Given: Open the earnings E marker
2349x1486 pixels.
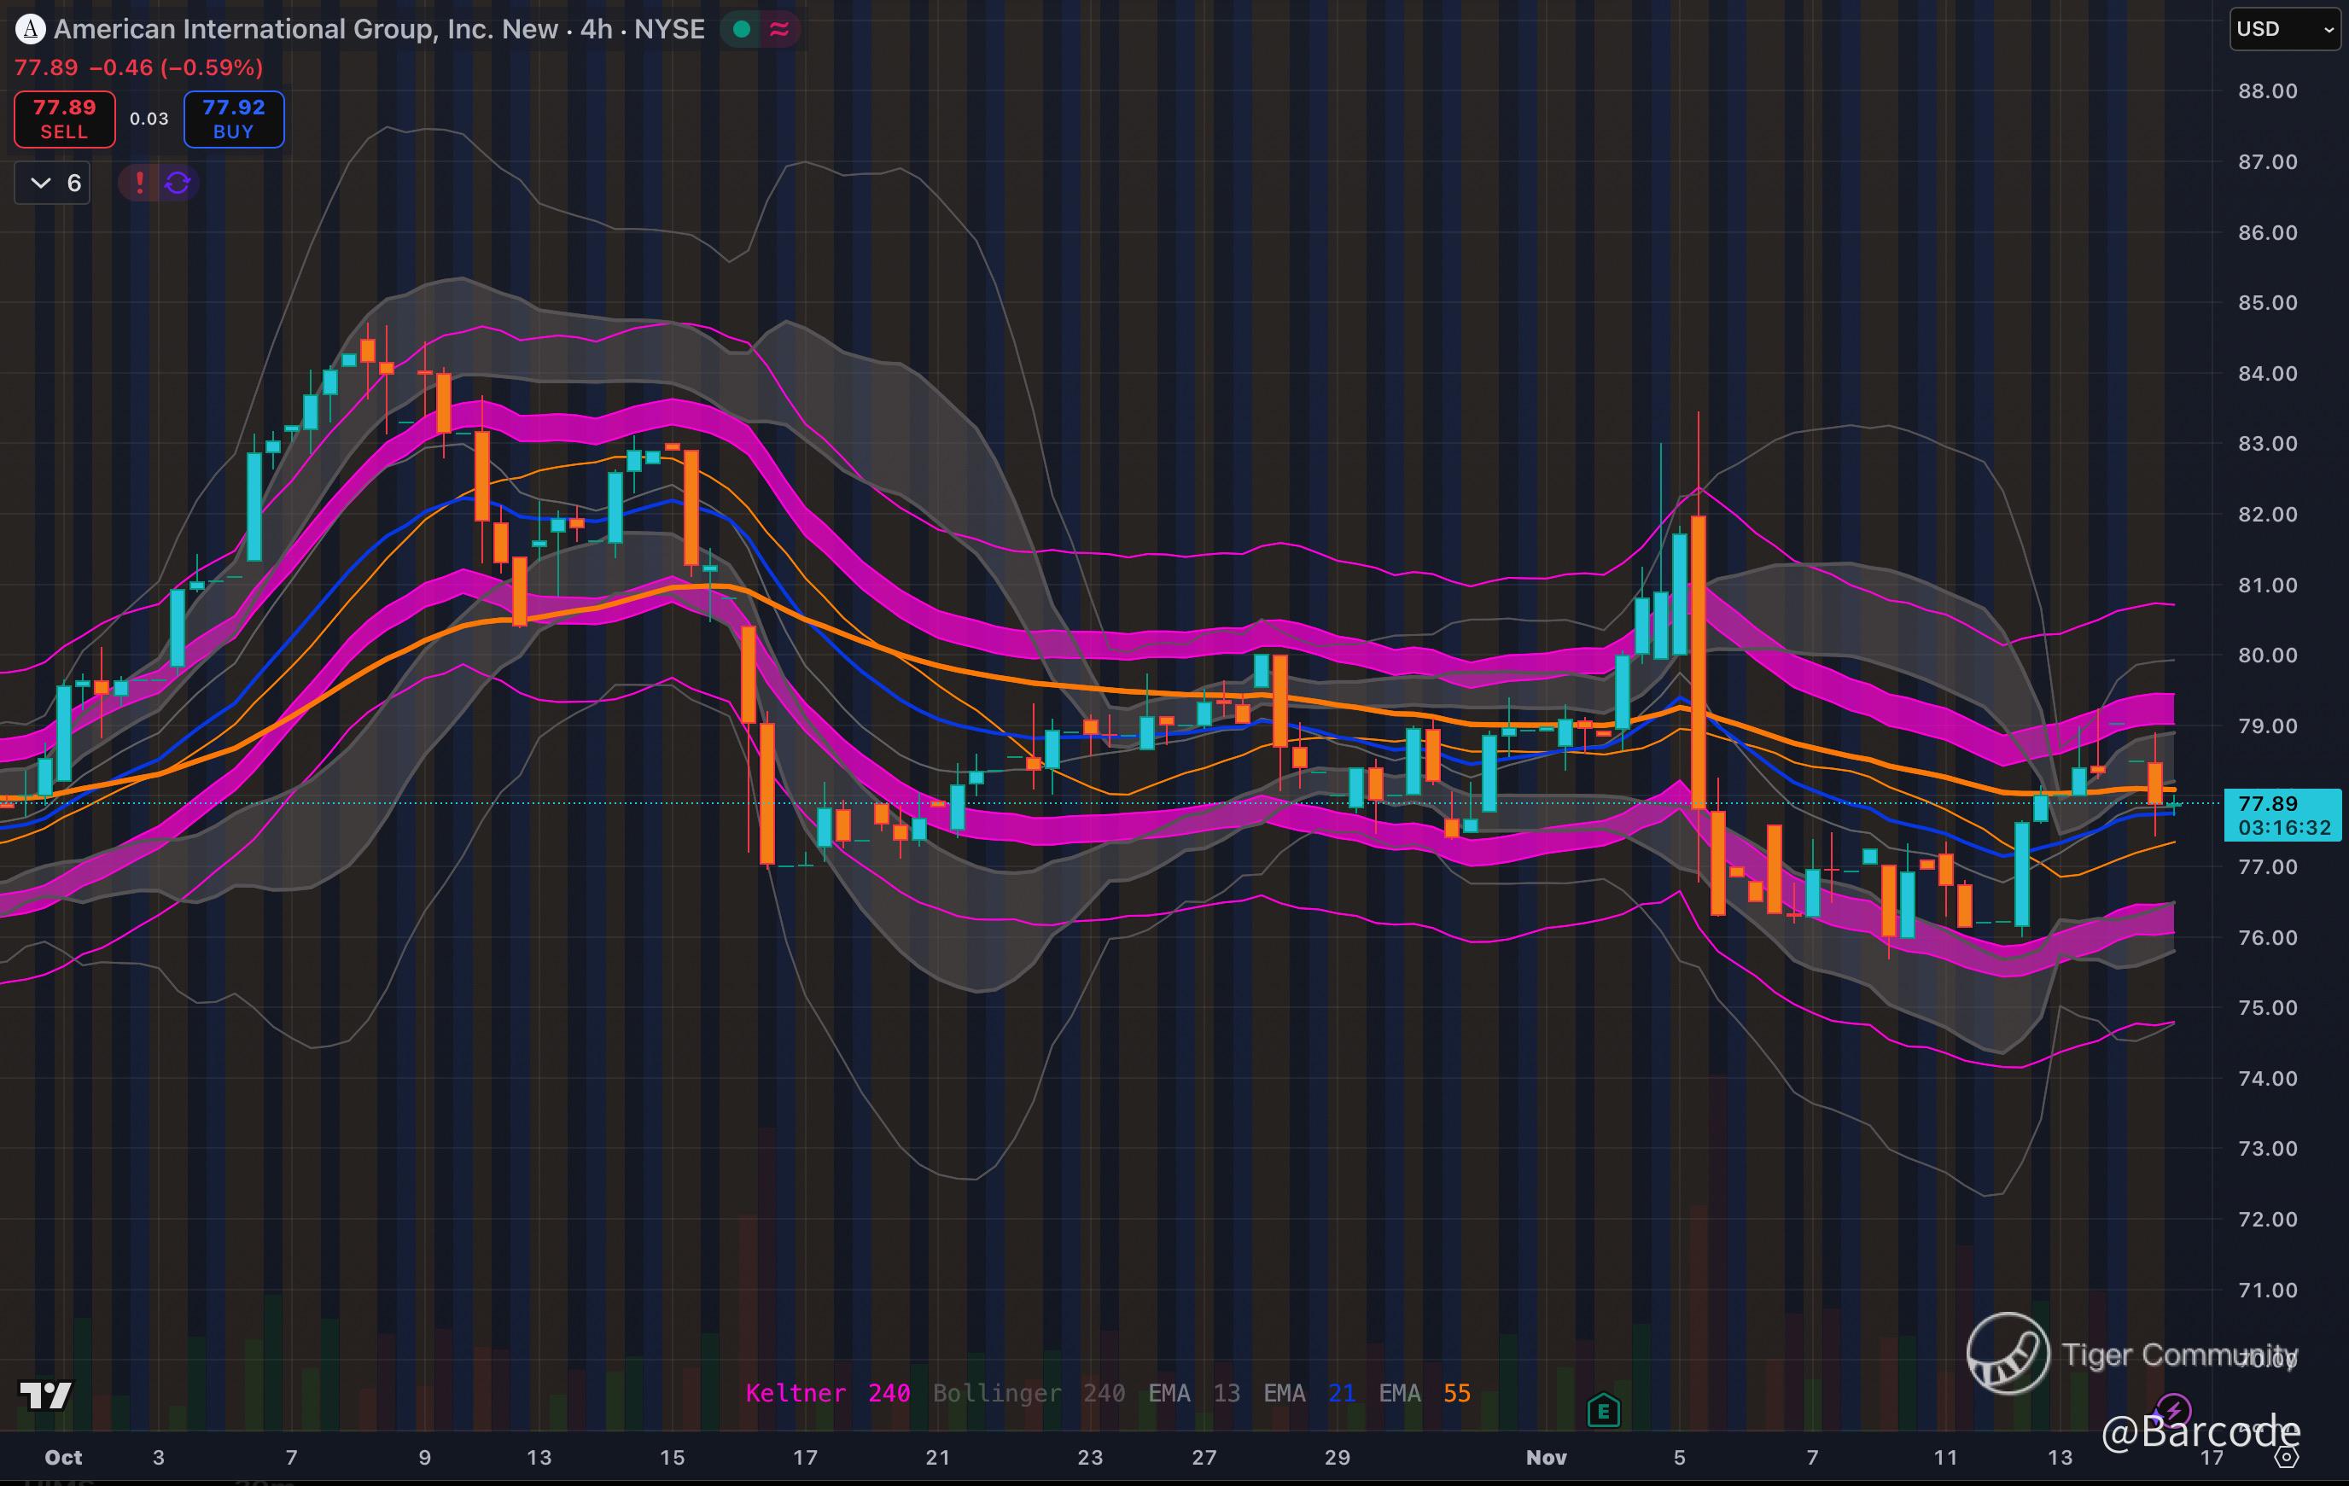Looking at the screenshot, I should point(1603,1410).
